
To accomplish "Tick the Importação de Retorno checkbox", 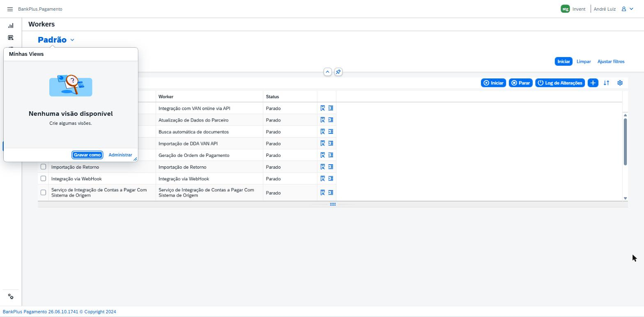I will pos(43,167).
